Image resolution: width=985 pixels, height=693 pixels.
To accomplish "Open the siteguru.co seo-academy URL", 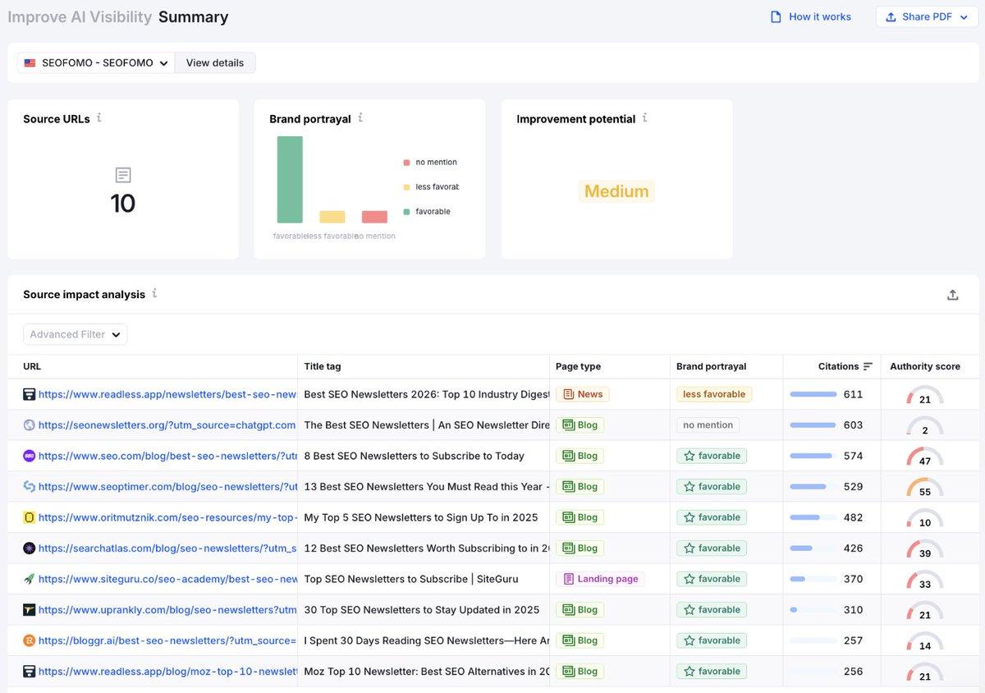I will pos(167,579).
